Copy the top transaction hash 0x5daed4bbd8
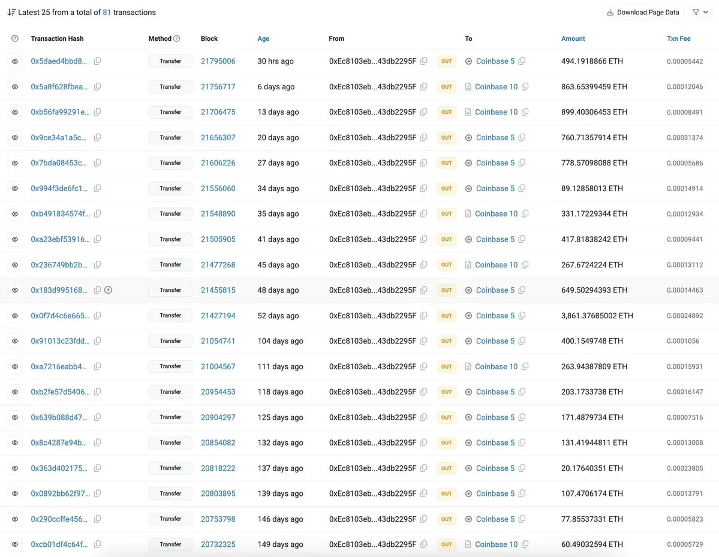The height and width of the screenshot is (557, 719). tap(97, 61)
